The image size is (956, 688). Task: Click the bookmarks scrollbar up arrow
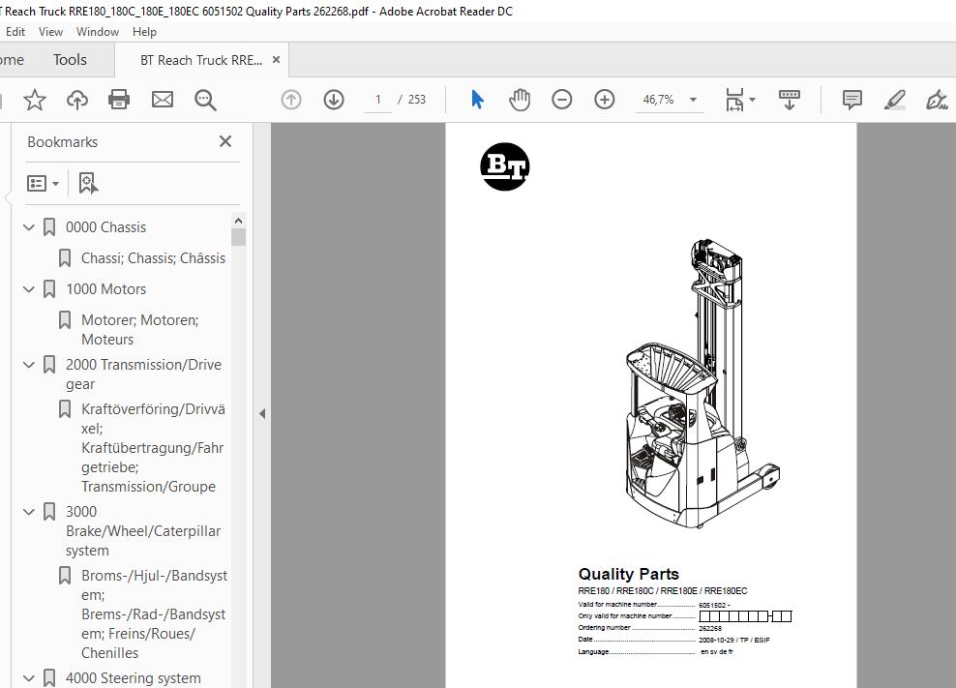tap(238, 221)
